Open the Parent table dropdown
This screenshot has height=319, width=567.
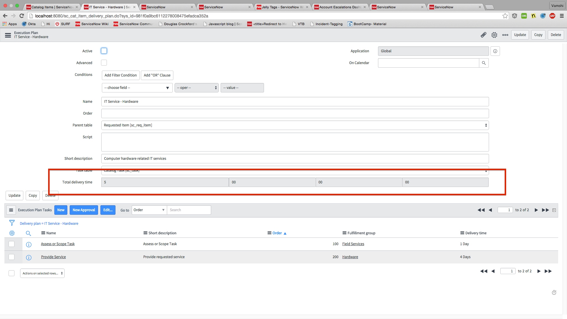click(294, 125)
